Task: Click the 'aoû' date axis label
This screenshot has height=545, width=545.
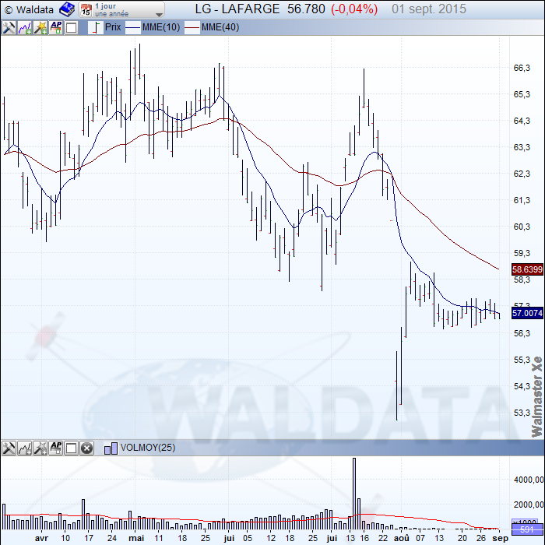Action: pyautogui.click(x=402, y=538)
